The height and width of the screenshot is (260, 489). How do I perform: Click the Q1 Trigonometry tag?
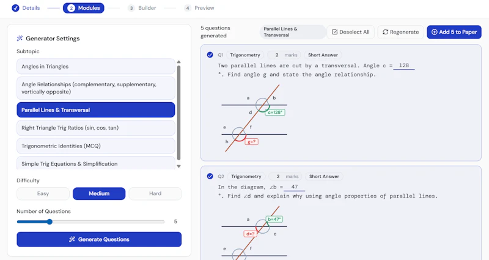point(245,55)
